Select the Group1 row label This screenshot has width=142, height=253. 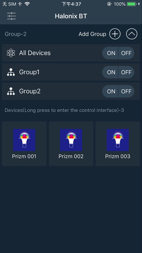[29, 72]
